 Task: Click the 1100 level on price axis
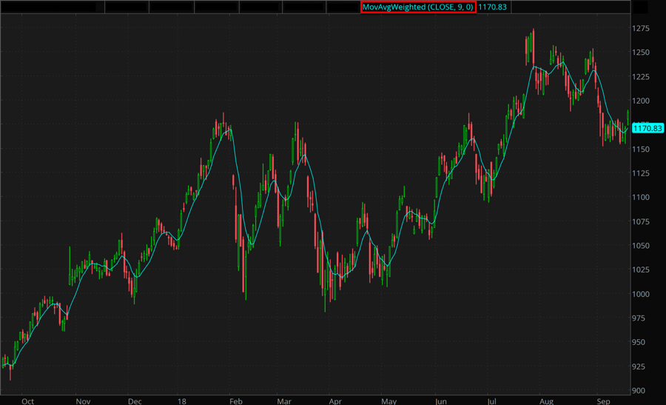(x=642, y=198)
